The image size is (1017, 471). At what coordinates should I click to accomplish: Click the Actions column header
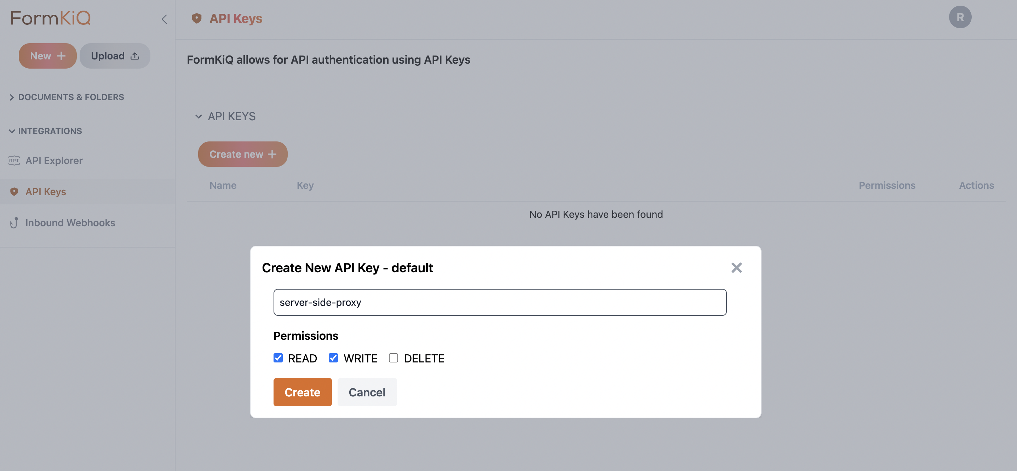click(x=976, y=185)
